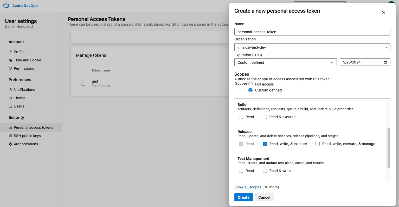Click Show all scopes link

(248, 187)
